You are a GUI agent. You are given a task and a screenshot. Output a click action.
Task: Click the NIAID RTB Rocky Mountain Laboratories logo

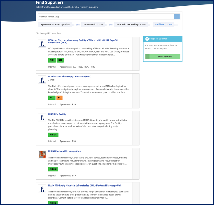point(42,189)
